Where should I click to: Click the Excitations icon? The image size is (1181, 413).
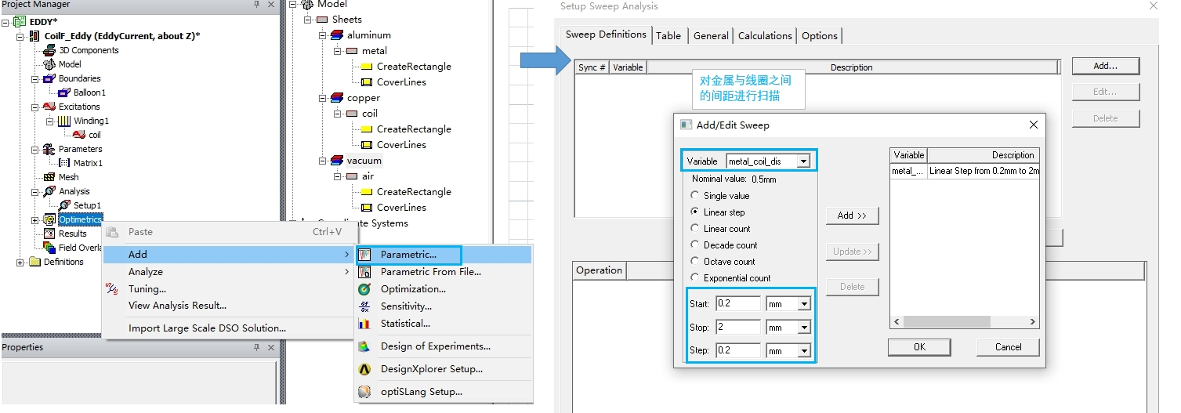pos(49,107)
